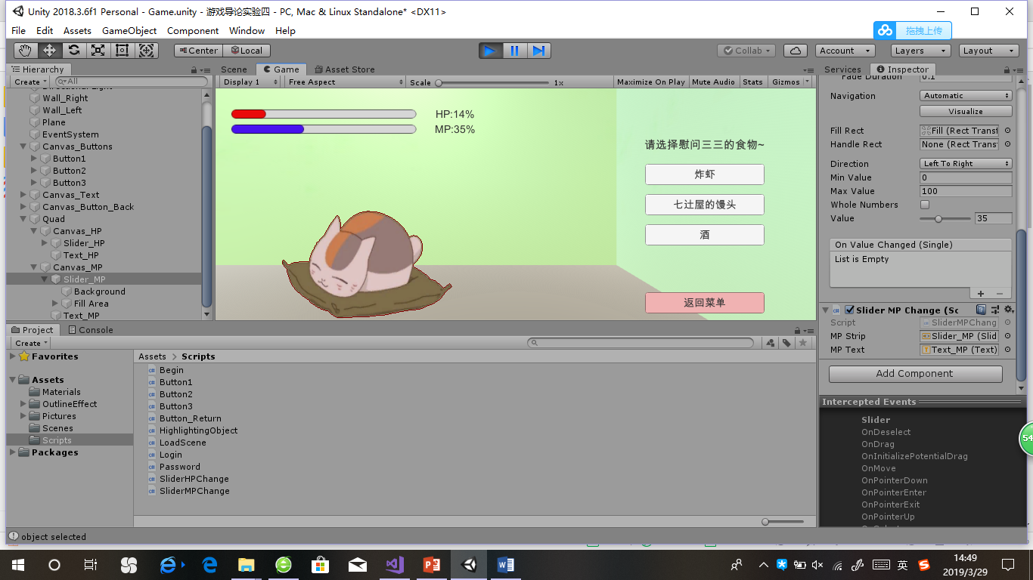
Task: Click the Visualize button under Navigation
Action: [x=965, y=110]
